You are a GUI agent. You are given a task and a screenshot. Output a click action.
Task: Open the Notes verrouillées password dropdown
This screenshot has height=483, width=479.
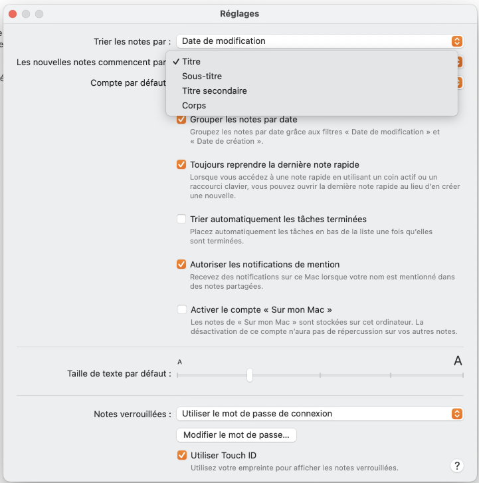coord(320,414)
